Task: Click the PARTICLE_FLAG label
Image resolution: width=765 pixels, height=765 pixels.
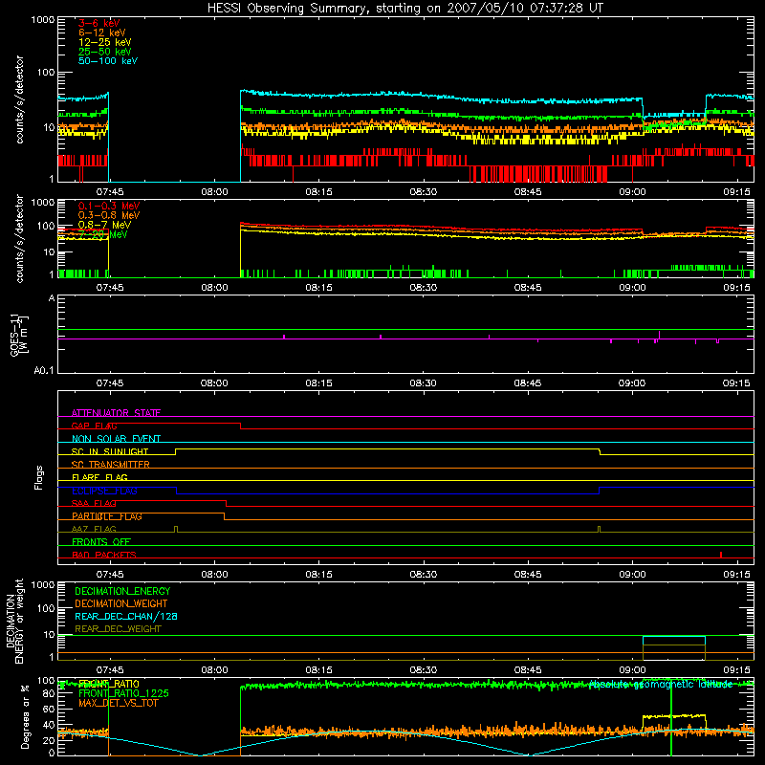Action: [107, 515]
